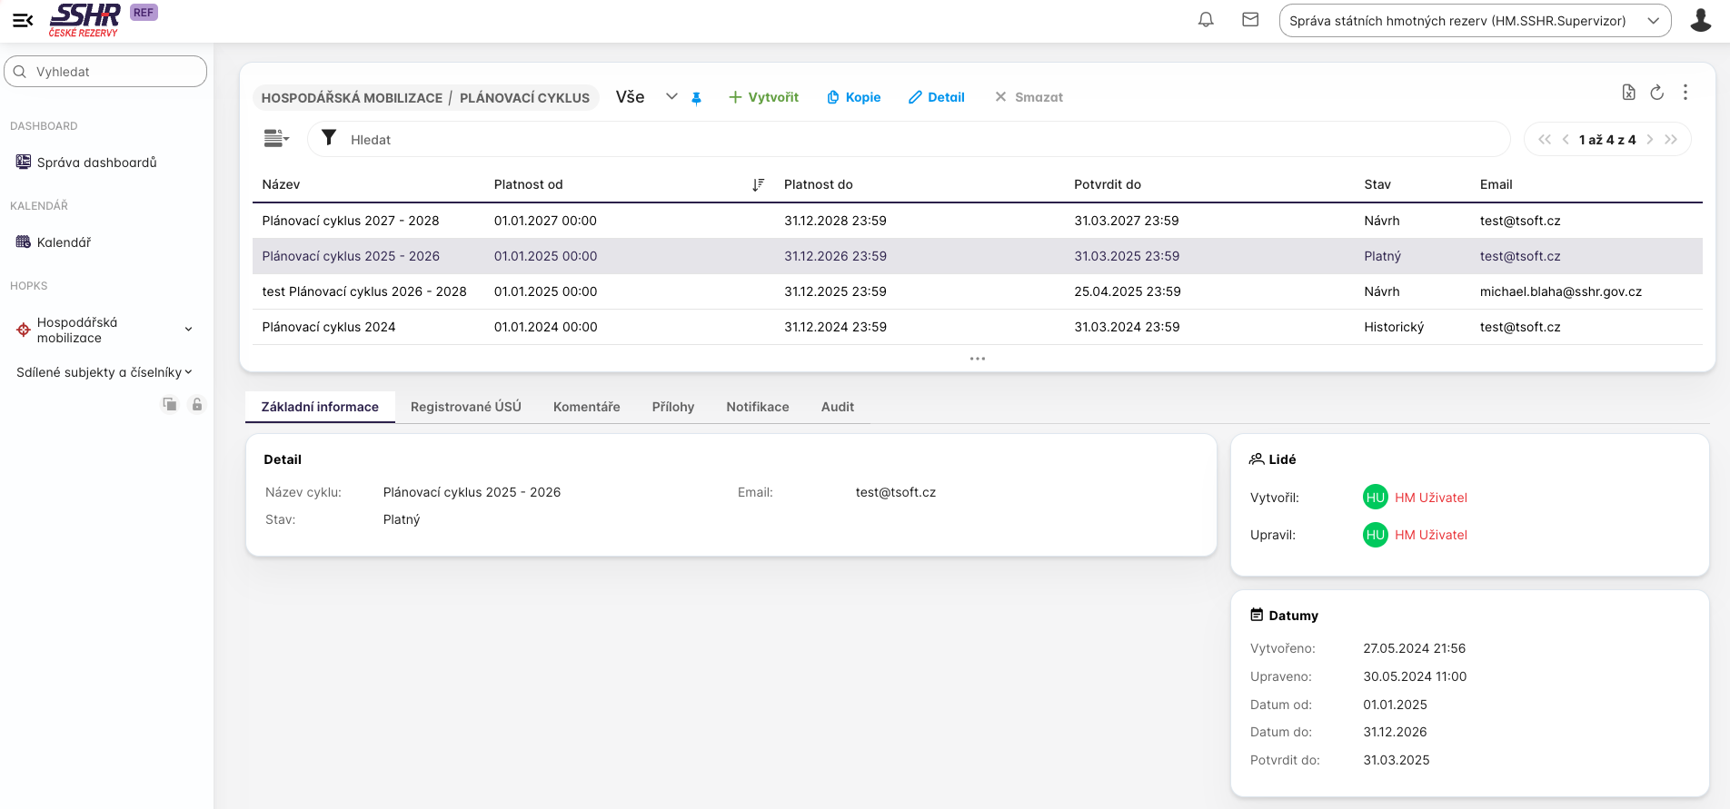Refresh the planning cycle list
The width and height of the screenshot is (1730, 809).
click(x=1656, y=93)
